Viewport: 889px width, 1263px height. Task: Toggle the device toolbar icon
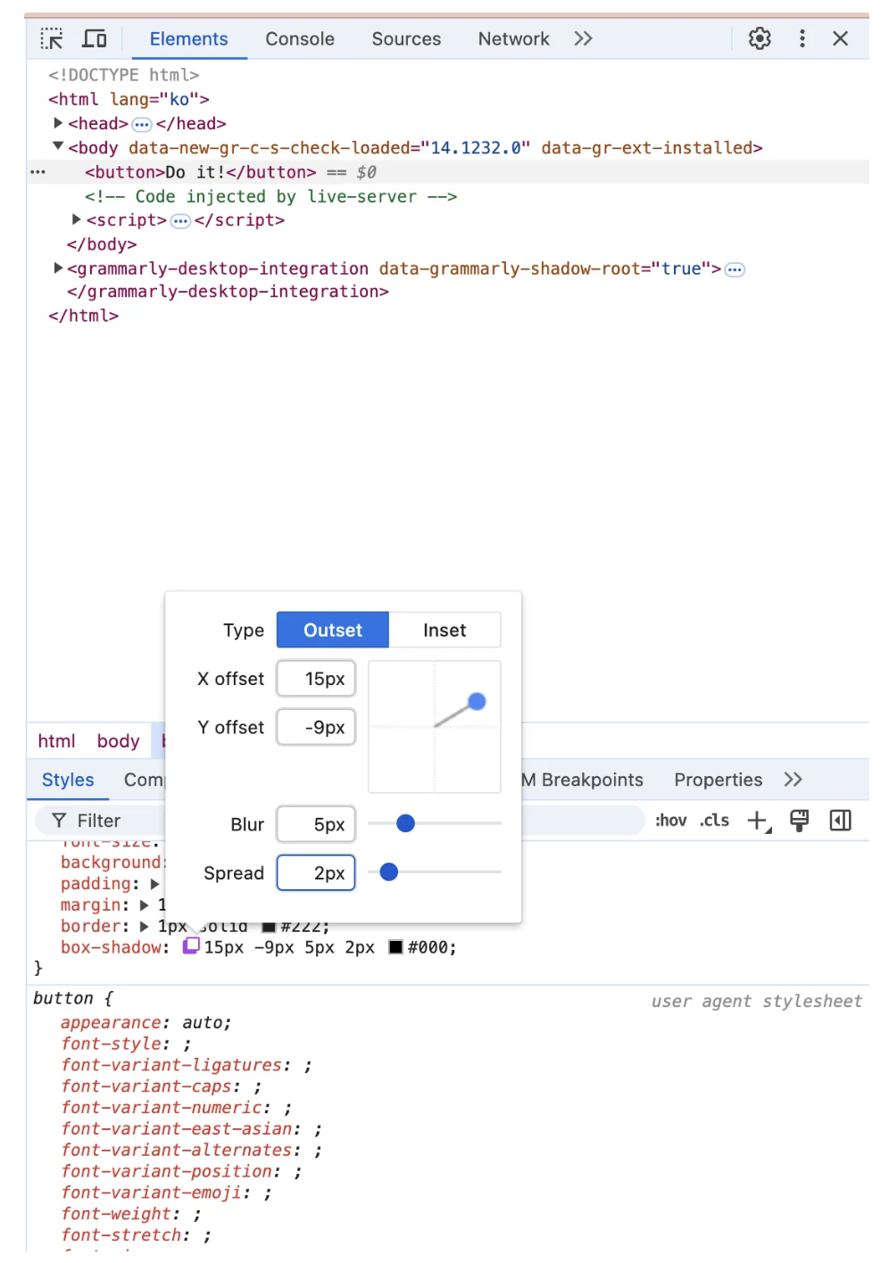pyautogui.click(x=95, y=38)
